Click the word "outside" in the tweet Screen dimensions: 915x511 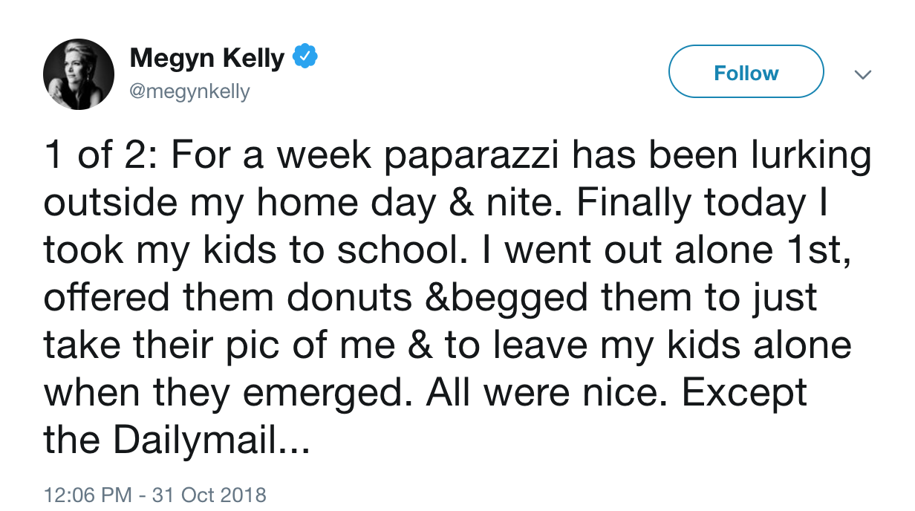[x=110, y=203]
